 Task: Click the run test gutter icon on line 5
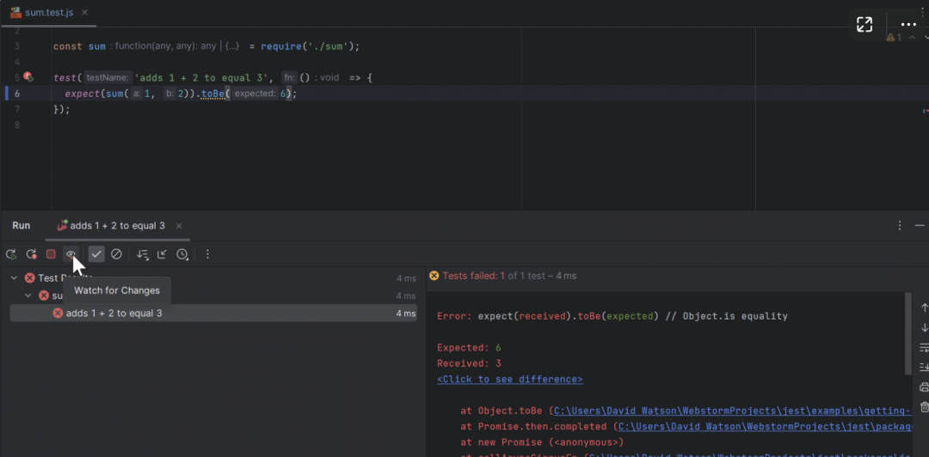(x=28, y=77)
